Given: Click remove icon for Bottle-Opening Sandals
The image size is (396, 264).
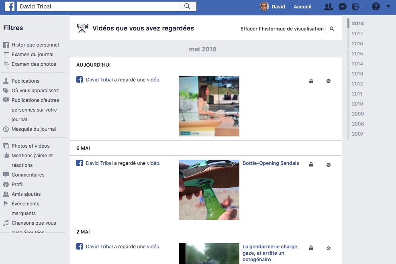Looking at the screenshot, I should coord(328,165).
